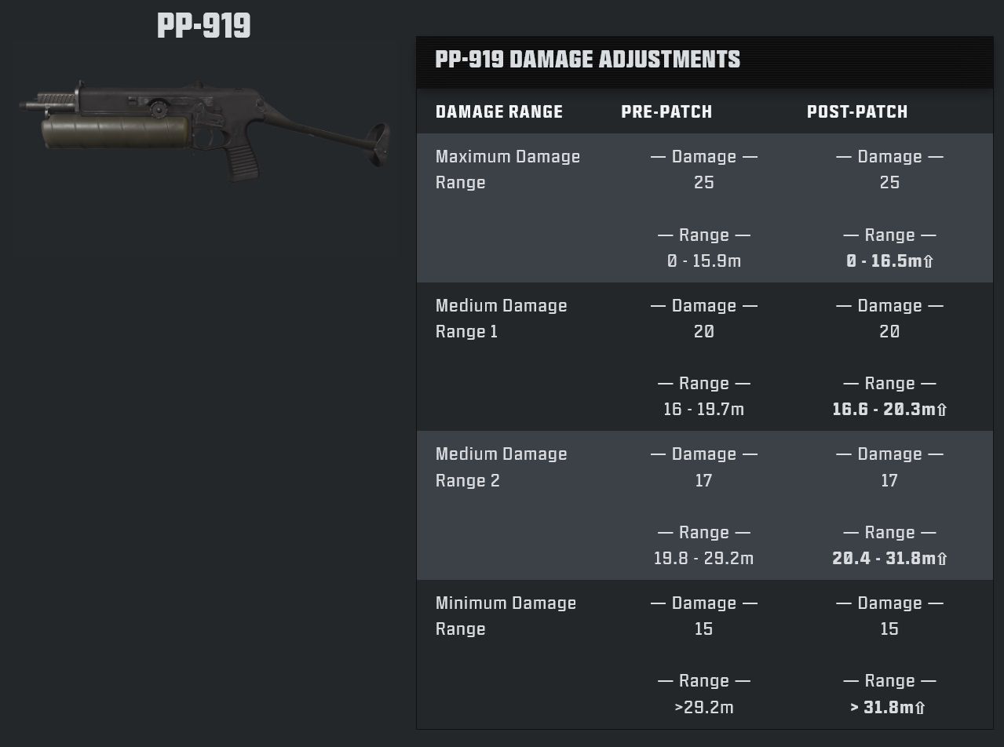Click the Minimum Damage Range row label
1004x747 pixels.
(x=506, y=616)
